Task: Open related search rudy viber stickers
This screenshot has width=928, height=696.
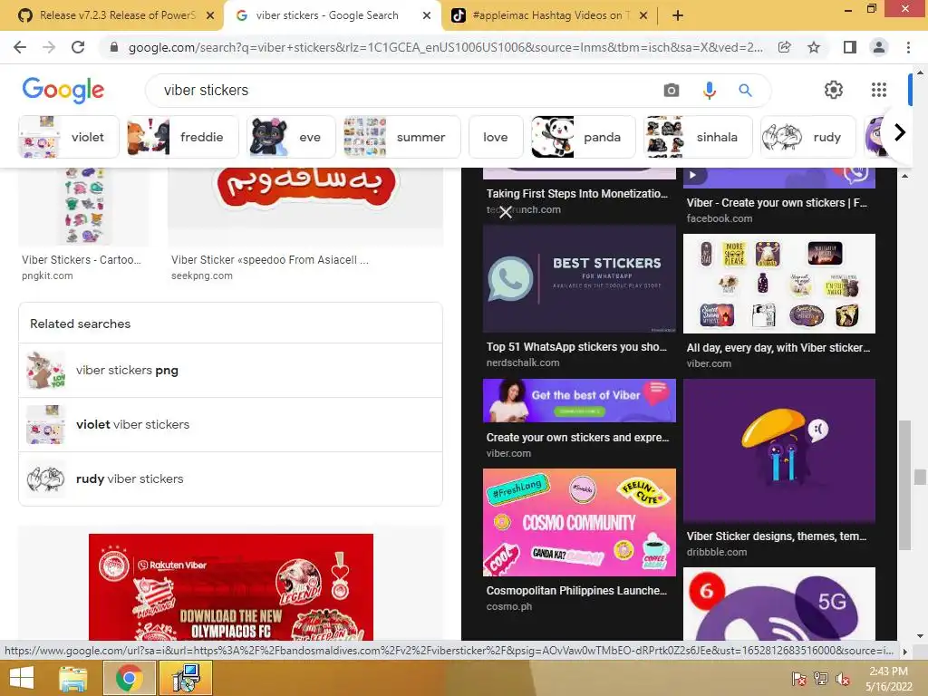Action: (x=231, y=479)
